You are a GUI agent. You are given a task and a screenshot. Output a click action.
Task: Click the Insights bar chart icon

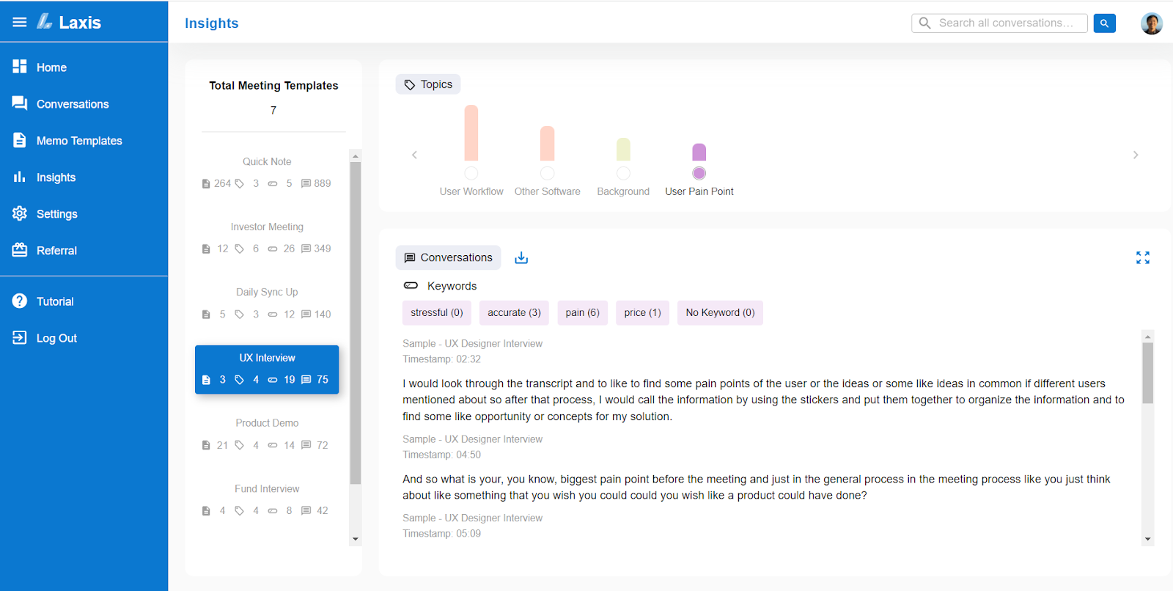(20, 177)
